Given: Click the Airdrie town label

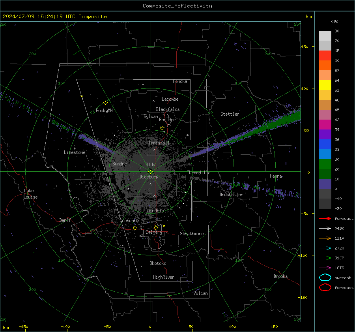Looking at the screenshot, I should tap(155, 211).
